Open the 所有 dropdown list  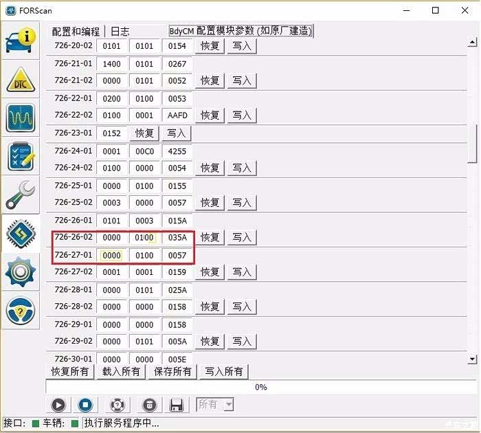coord(229,404)
